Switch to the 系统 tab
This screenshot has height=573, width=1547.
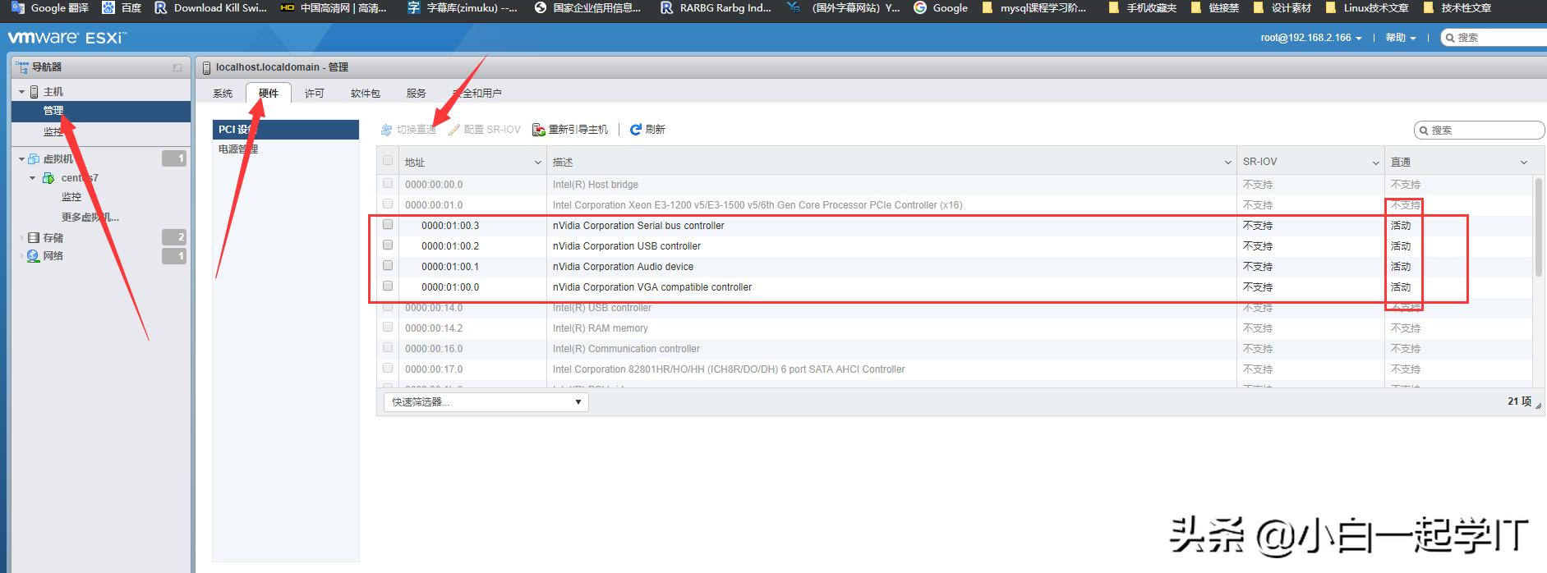click(223, 94)
